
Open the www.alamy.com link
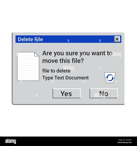[125, 142]
